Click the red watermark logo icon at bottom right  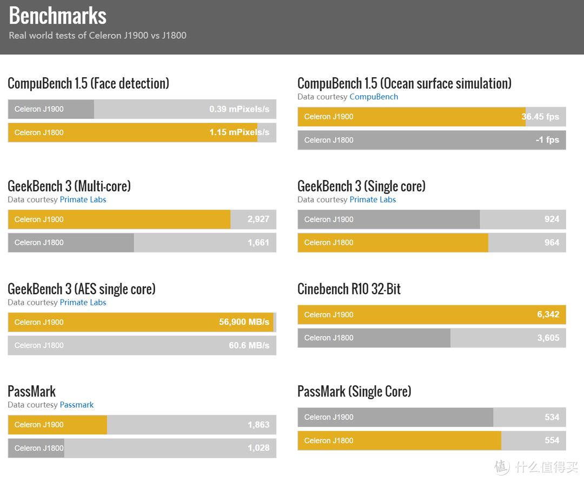(x=502, y=467)
